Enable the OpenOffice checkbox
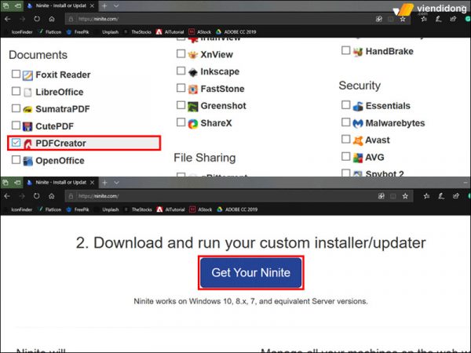Screen dimensions: 471x353 coord(16,161)
